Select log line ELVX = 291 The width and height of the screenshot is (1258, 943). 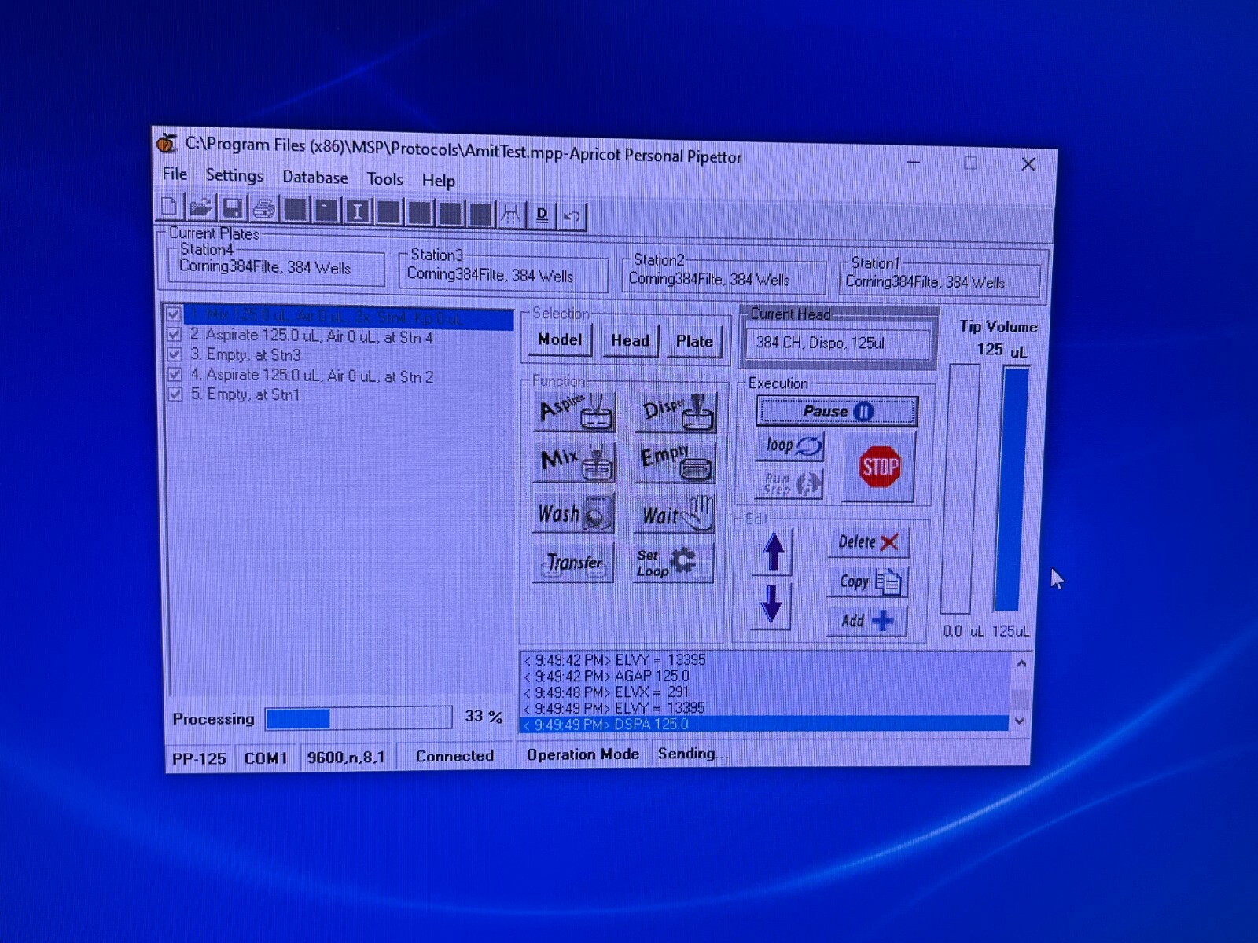606,692
